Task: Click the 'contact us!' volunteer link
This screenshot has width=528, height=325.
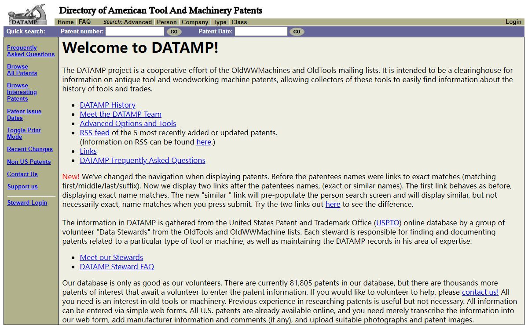Action: point(480,292)
